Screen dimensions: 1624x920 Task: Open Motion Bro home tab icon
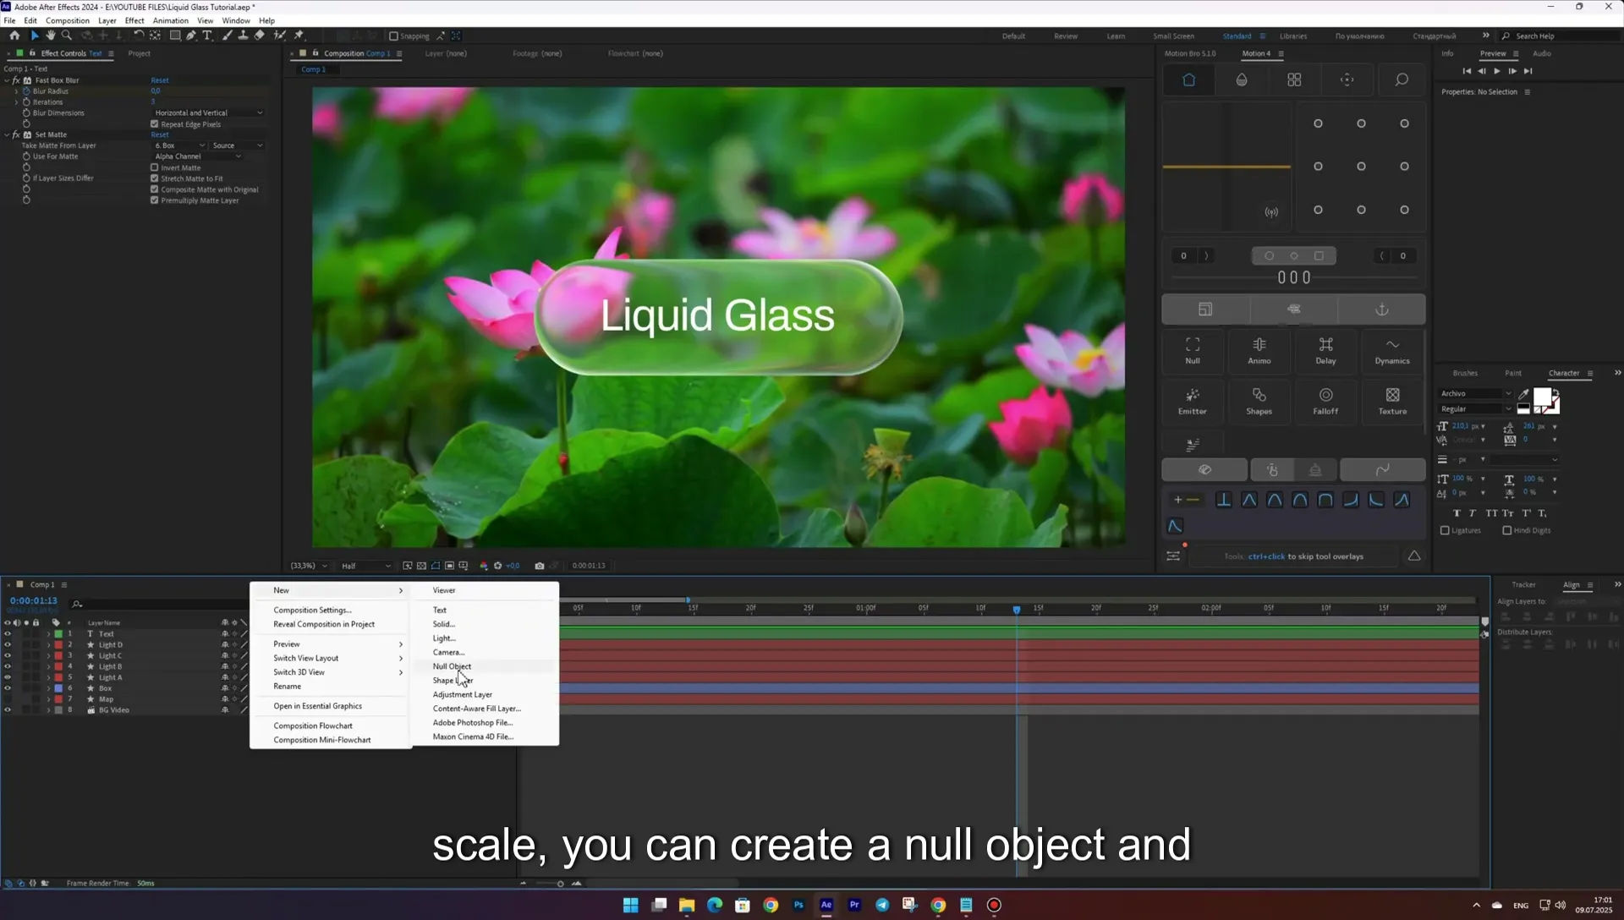tap(1188, 79)
